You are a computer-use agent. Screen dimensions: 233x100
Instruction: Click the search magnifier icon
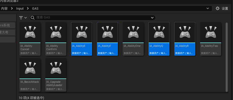33,17
